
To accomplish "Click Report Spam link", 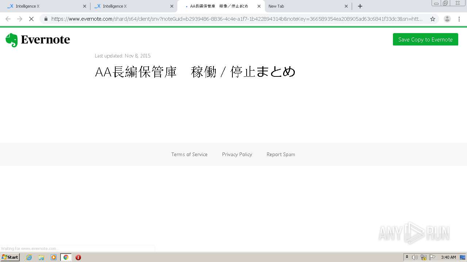I will [x=281, y=154].
